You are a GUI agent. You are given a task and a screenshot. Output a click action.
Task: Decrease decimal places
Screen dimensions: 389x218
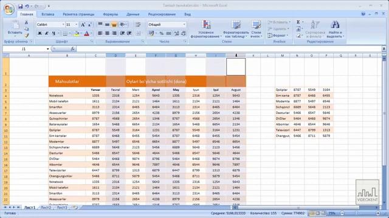pyautogui.click(x=184, y=33)
